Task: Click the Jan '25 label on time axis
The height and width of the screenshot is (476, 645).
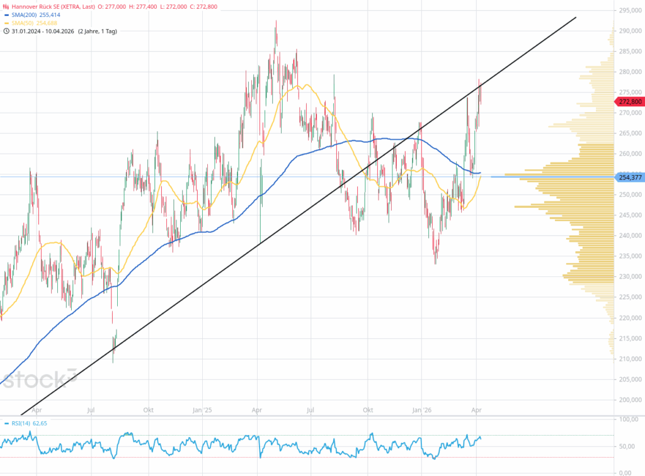Action: tap(202, 410)
